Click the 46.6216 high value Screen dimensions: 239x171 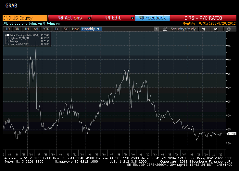45,38
